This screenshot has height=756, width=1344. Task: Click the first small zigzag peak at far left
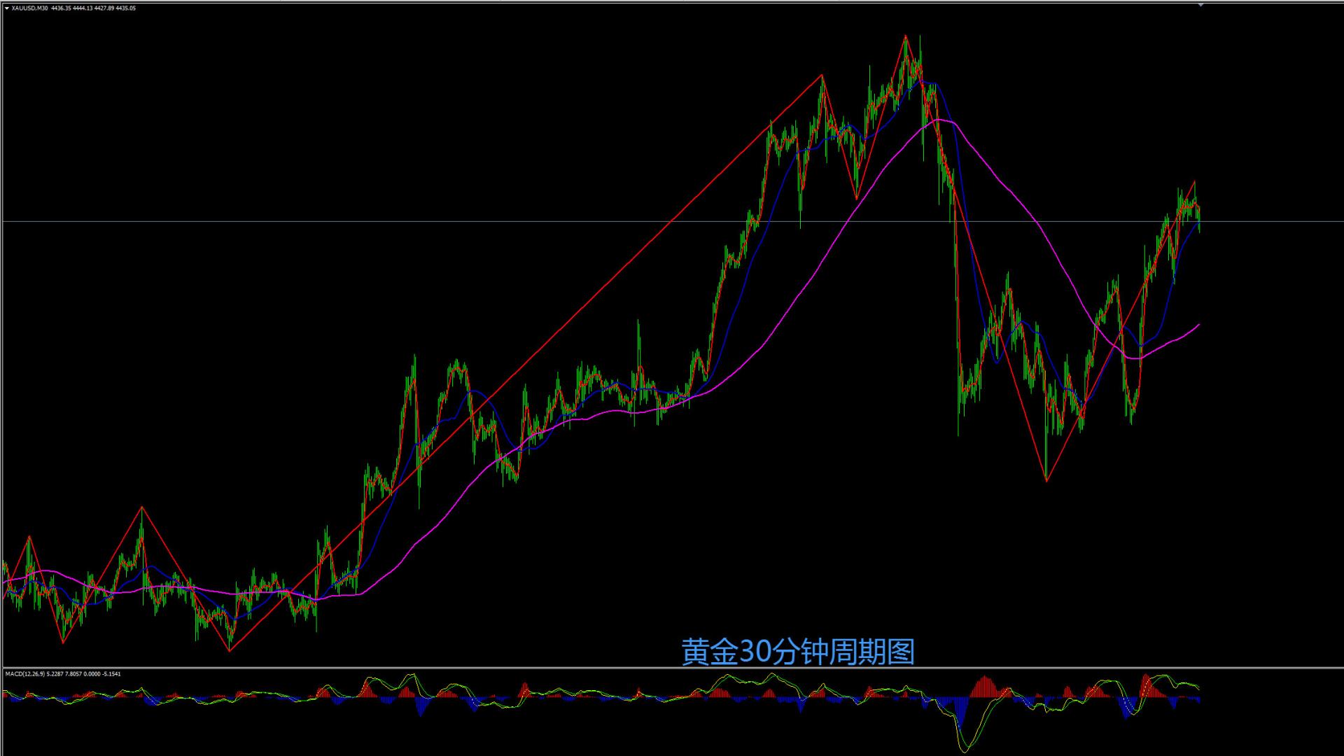point(29,537)
